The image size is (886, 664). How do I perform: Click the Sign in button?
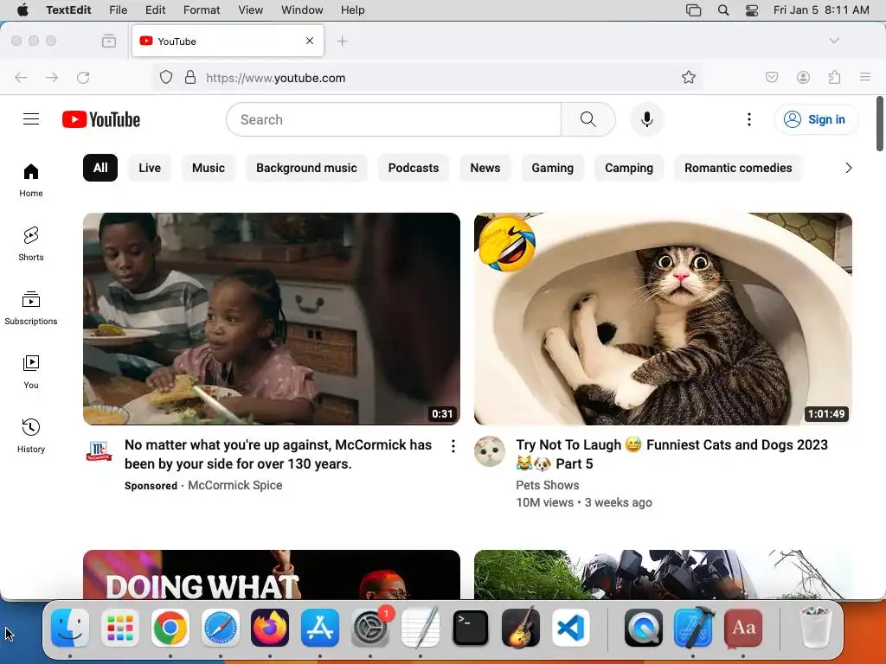pyautogui.click(x=815, y=119)
